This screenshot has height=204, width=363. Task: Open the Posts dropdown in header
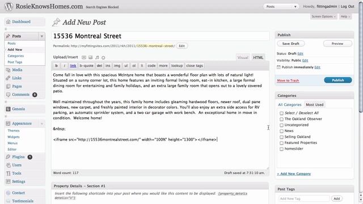pos(281,6)
